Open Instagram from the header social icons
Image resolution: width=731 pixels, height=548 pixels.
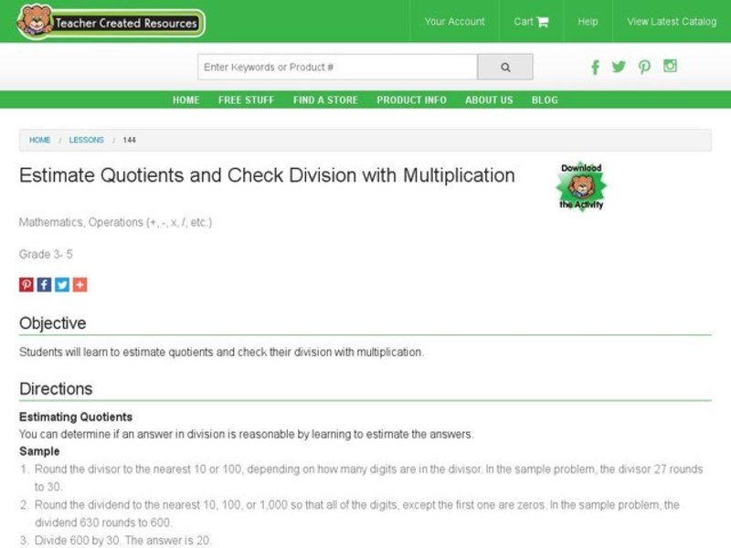(x=670, y=67)
